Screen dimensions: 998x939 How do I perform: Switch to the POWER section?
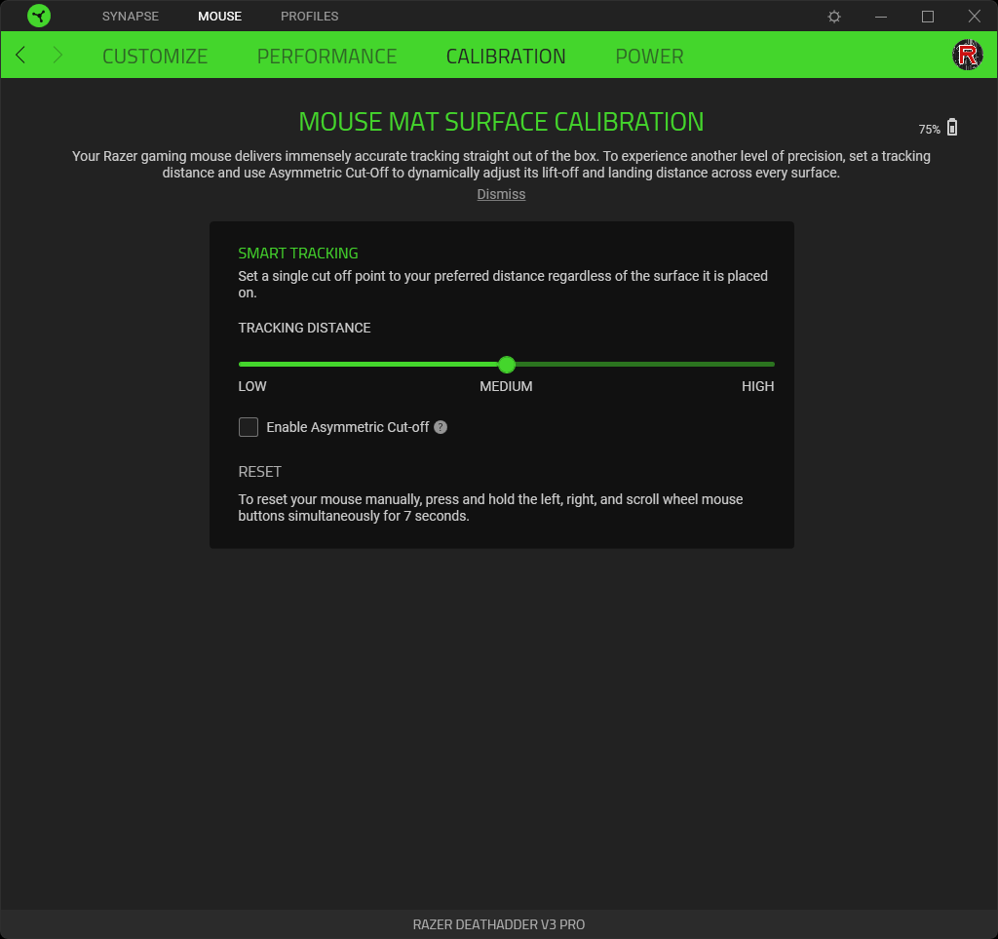(649, 57)
